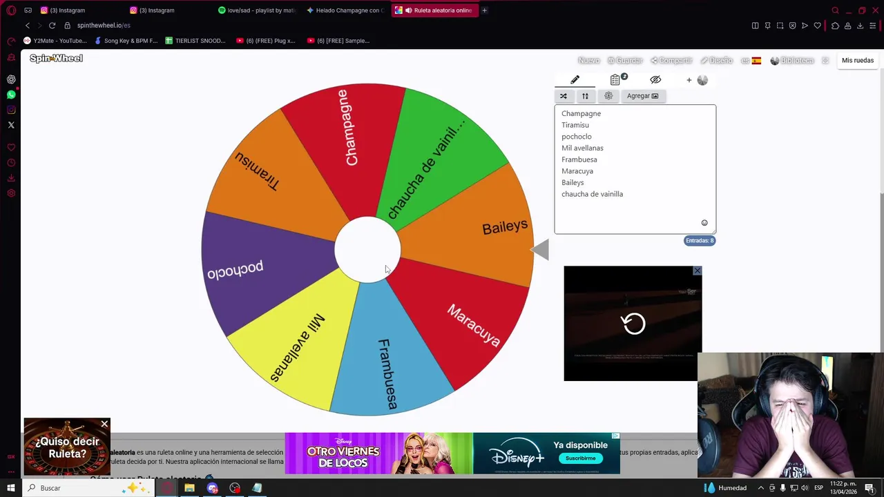
Task: Go back to previous page
Action: (x=28, y=26)
